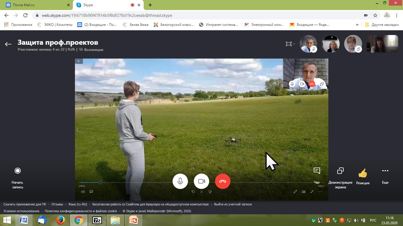Click the Выйти из учетной записи link
403x226 pixels.
click(x=233, y=204)
